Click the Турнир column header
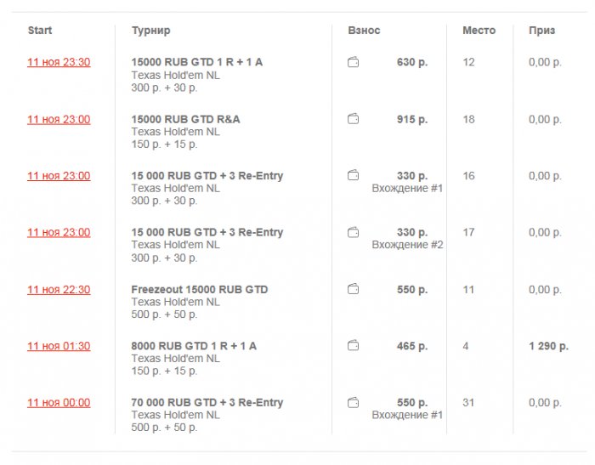This screenshot has height=465, width=595. (151, 31)
